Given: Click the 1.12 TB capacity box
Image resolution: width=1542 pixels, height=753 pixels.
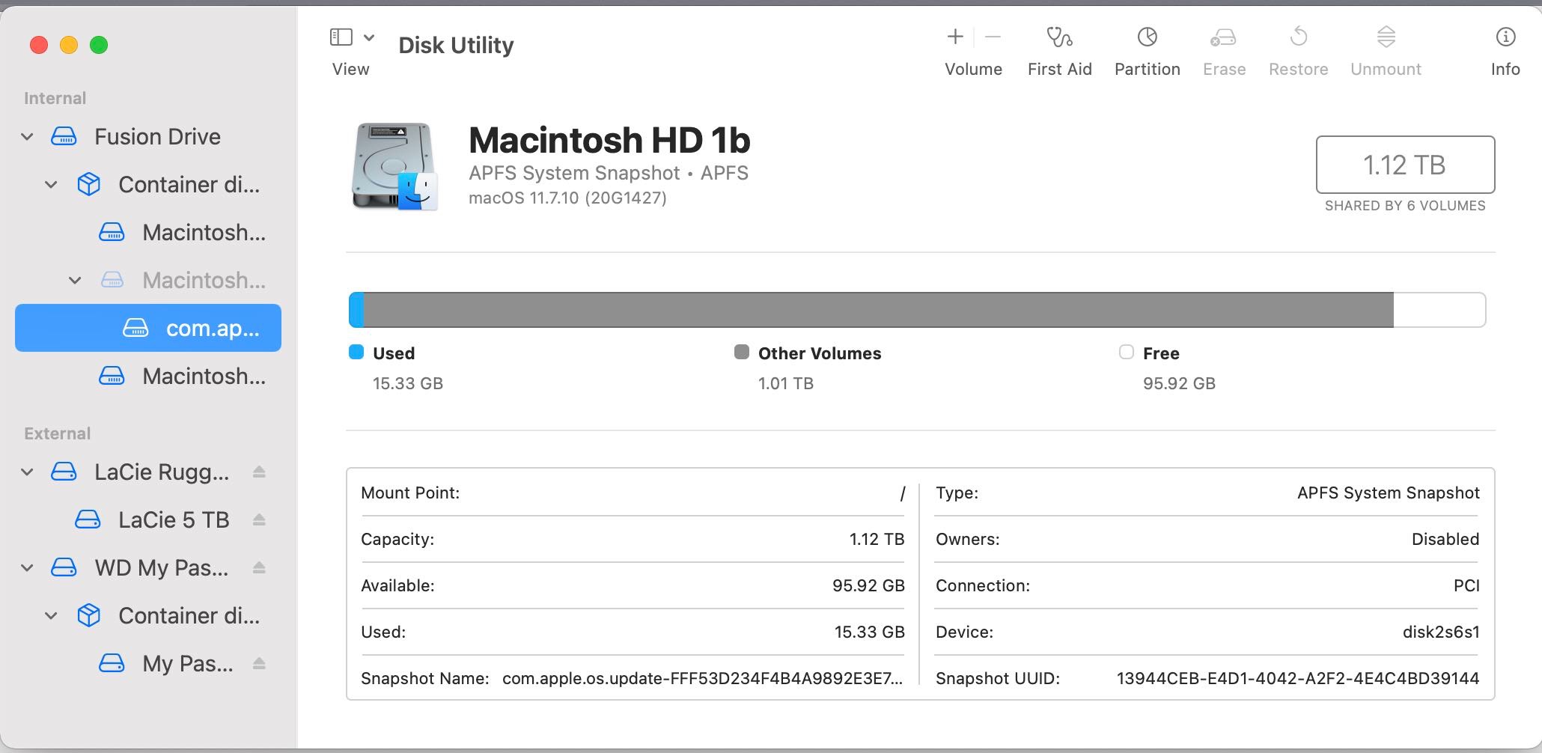Looking at the screenshot, I should pos(1405,165).
